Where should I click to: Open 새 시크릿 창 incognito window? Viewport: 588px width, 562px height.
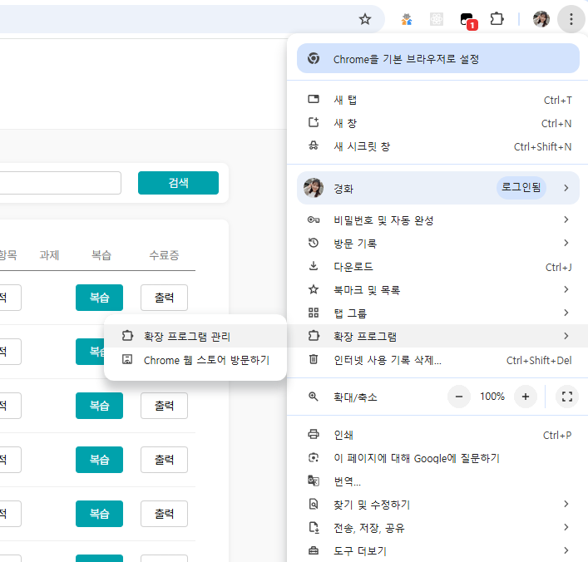pos(362,146)
